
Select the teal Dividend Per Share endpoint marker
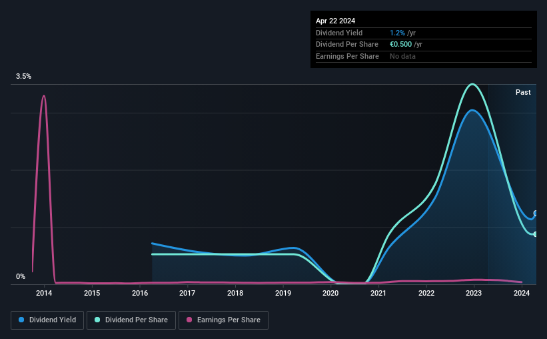click(x=536, y=234)
